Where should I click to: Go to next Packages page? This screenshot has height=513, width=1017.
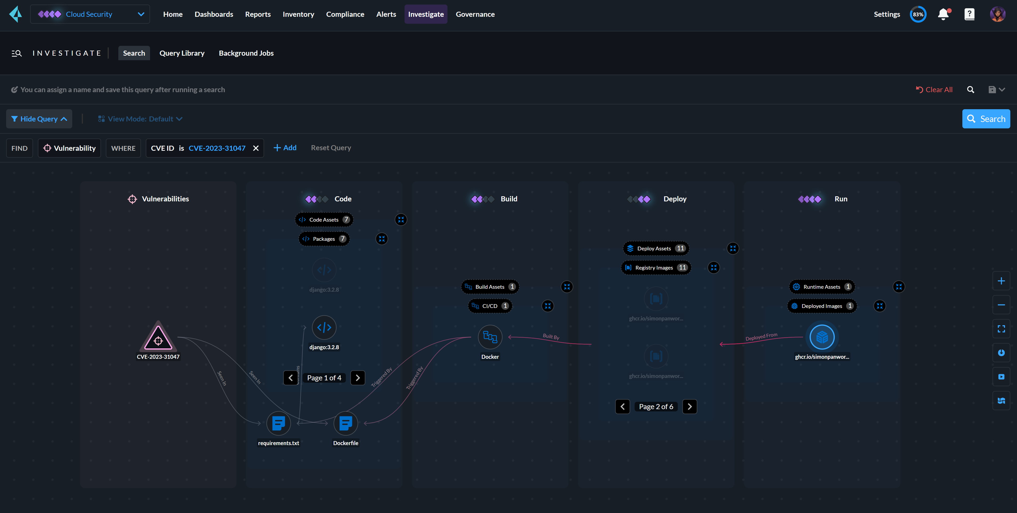358,378
